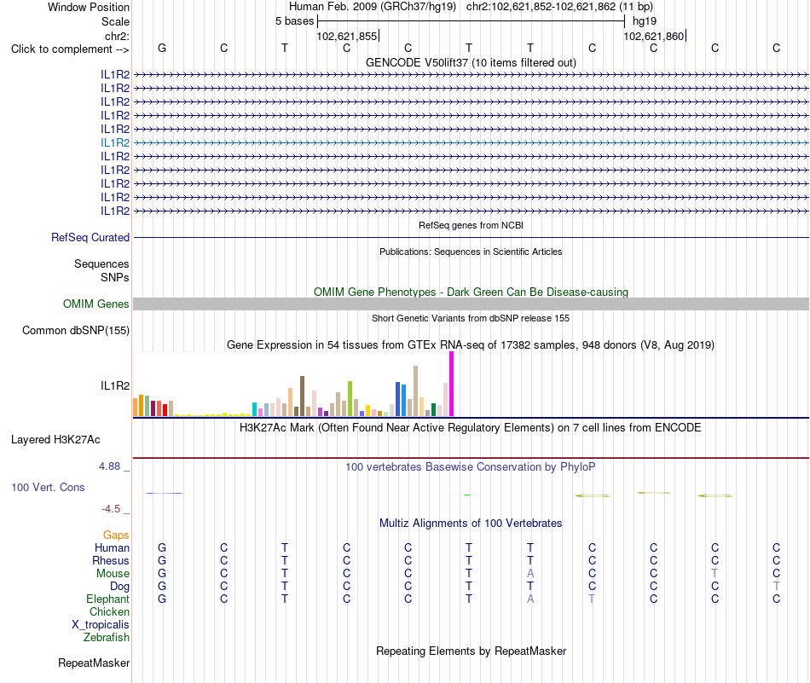
Task: Open the OMIM Genes track label
Action: pos(96,304)
